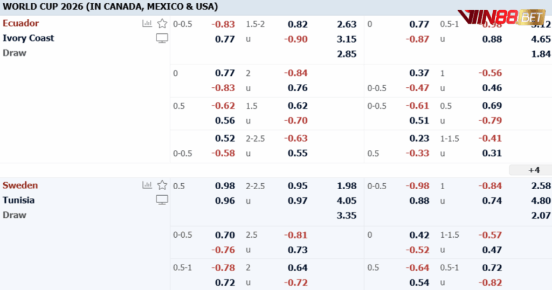Select Ivory Coast win odds 3.15

(347, 39)
